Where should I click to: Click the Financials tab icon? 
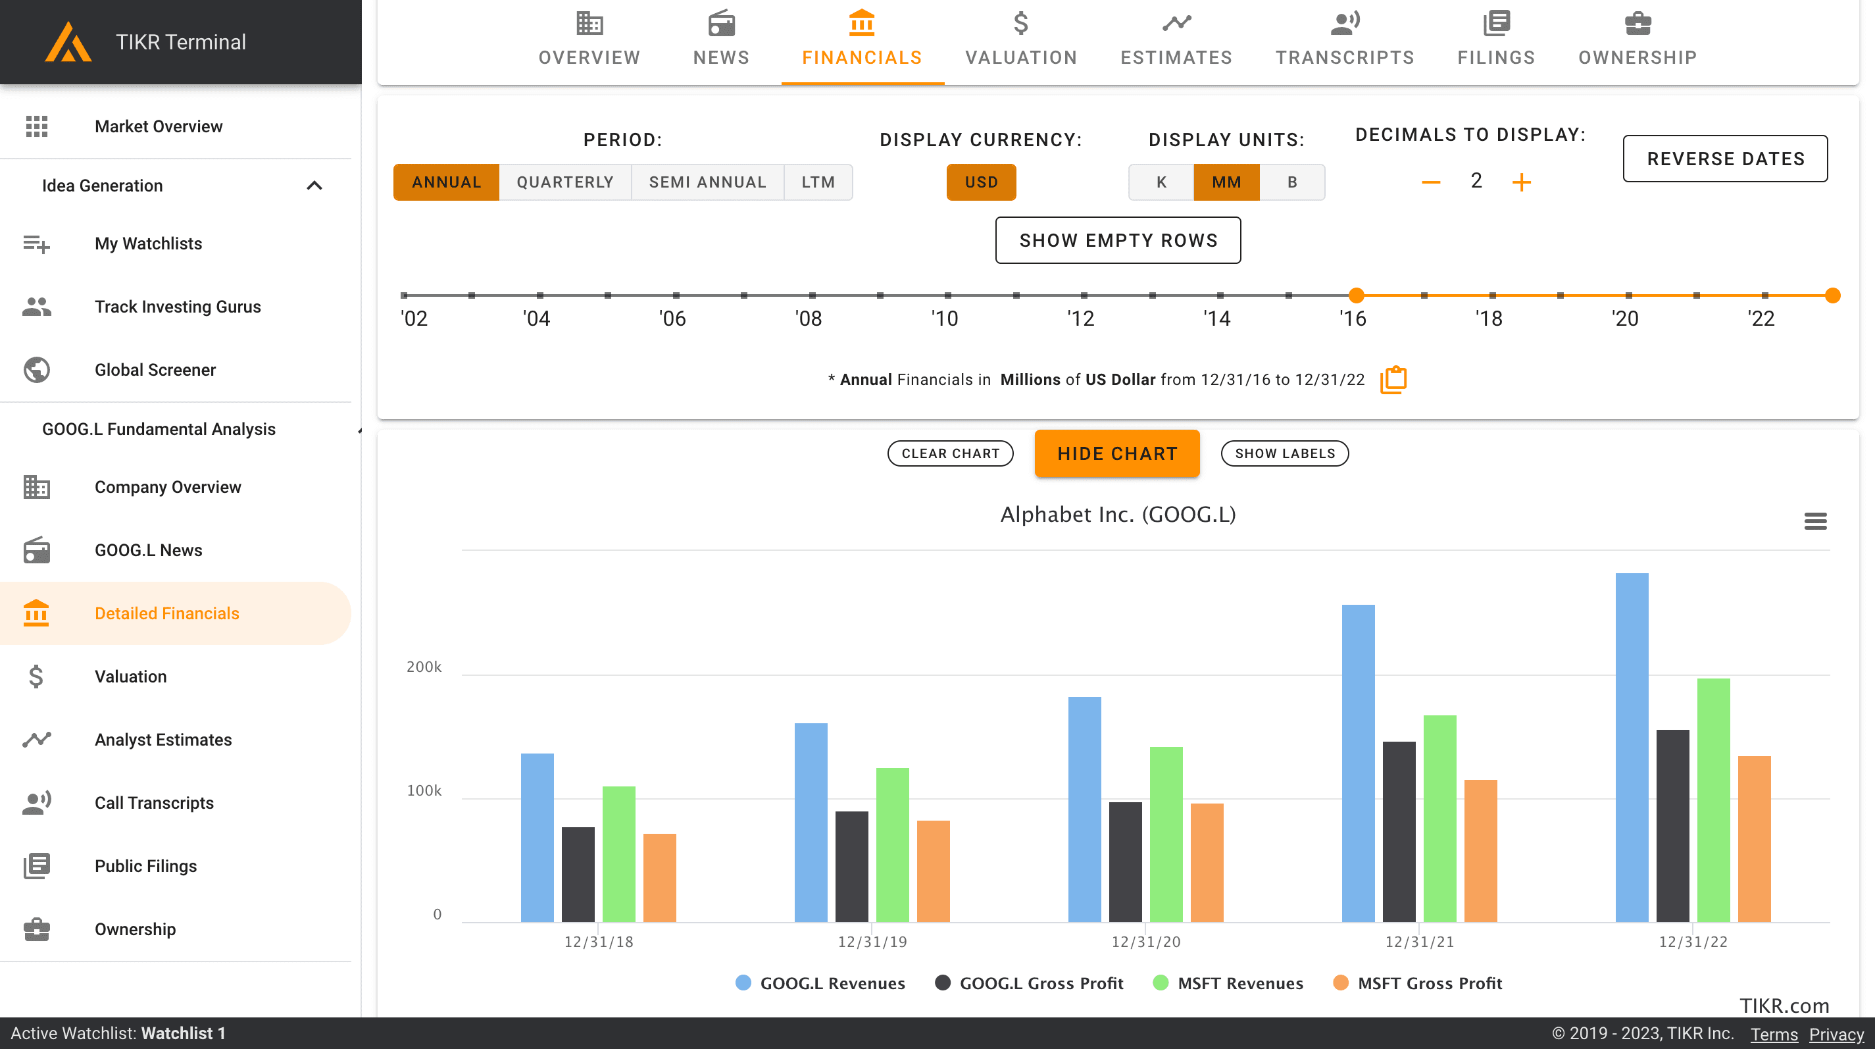(862, 23)
